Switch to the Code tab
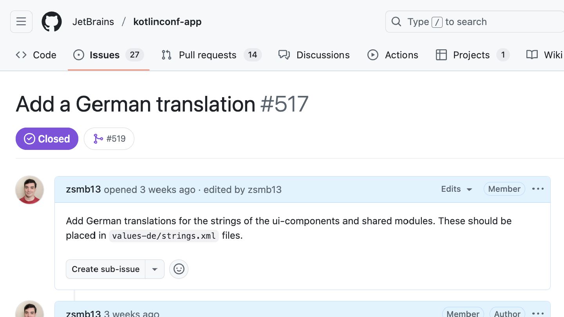 pos(36,55)
